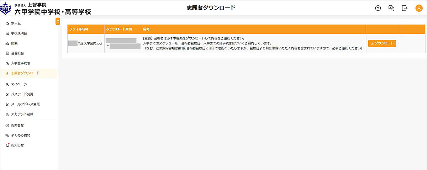427x170 pixels.
Task: Collapse the sidebar with the double-chevron button
Action: point(58,21)
